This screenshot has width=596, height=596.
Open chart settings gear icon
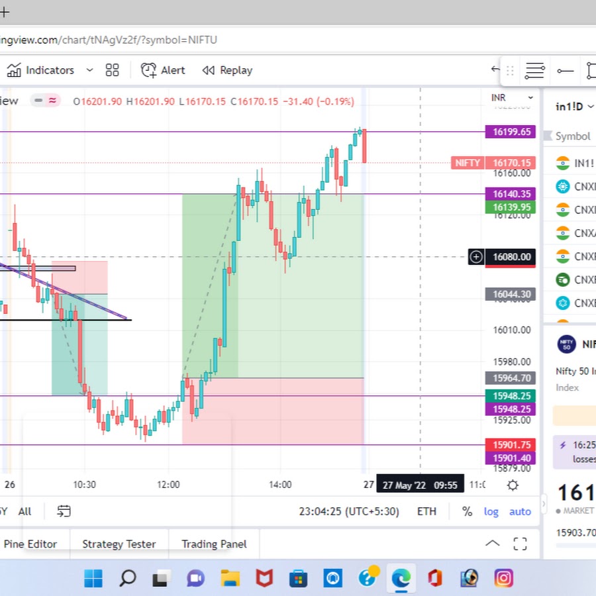(x=513, y=485)
